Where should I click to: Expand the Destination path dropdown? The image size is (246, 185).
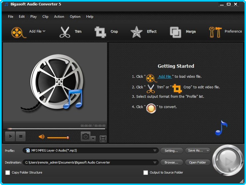pyautogui.click(x=155, y=162)
